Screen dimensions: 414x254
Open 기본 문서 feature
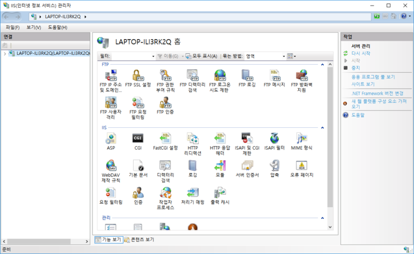(x=138, y=169)
